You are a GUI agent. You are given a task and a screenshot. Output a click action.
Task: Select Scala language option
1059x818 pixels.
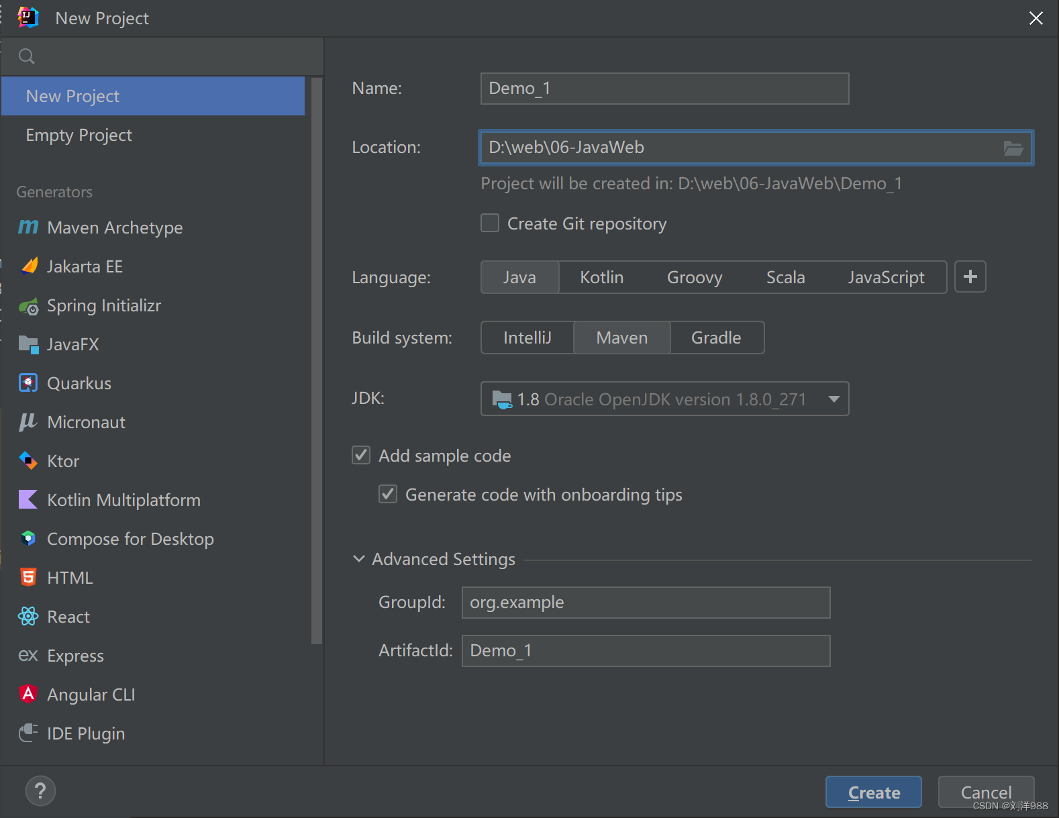785,277
